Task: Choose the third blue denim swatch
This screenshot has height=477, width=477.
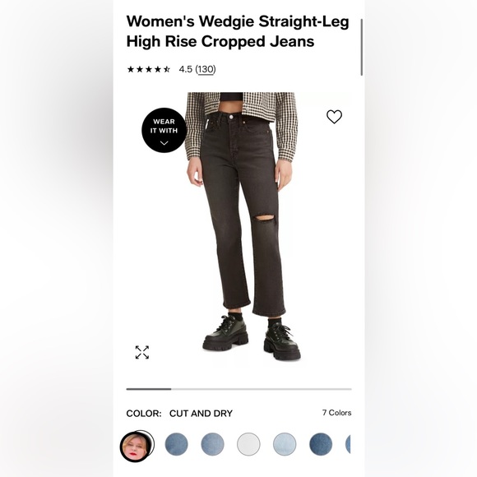Action: [213, 444]
